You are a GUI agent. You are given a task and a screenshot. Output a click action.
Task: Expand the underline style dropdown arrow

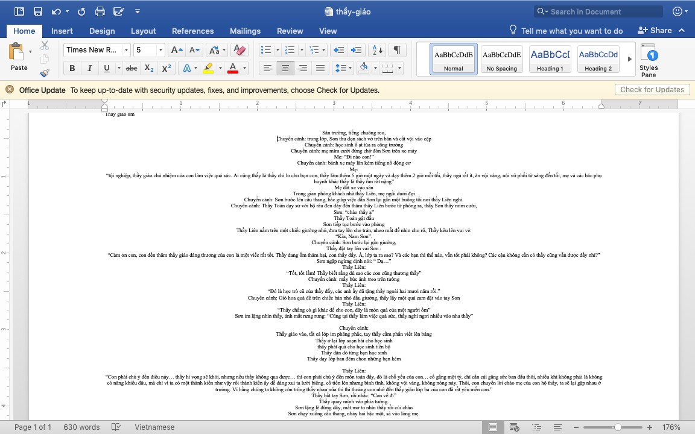click(119, 68)
